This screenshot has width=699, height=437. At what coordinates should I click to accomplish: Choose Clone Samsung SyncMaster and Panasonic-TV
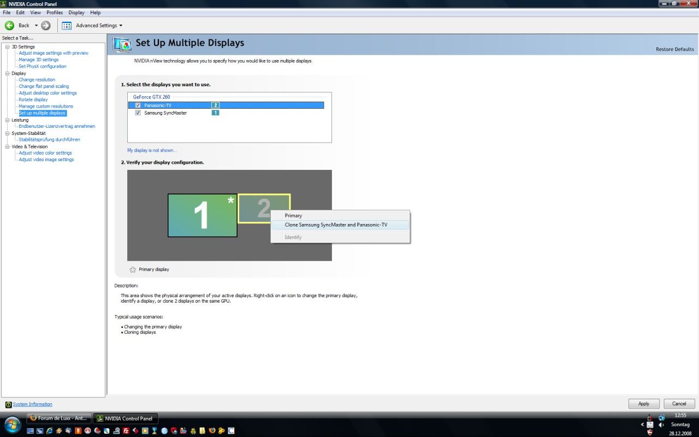(x=340, y=225)
